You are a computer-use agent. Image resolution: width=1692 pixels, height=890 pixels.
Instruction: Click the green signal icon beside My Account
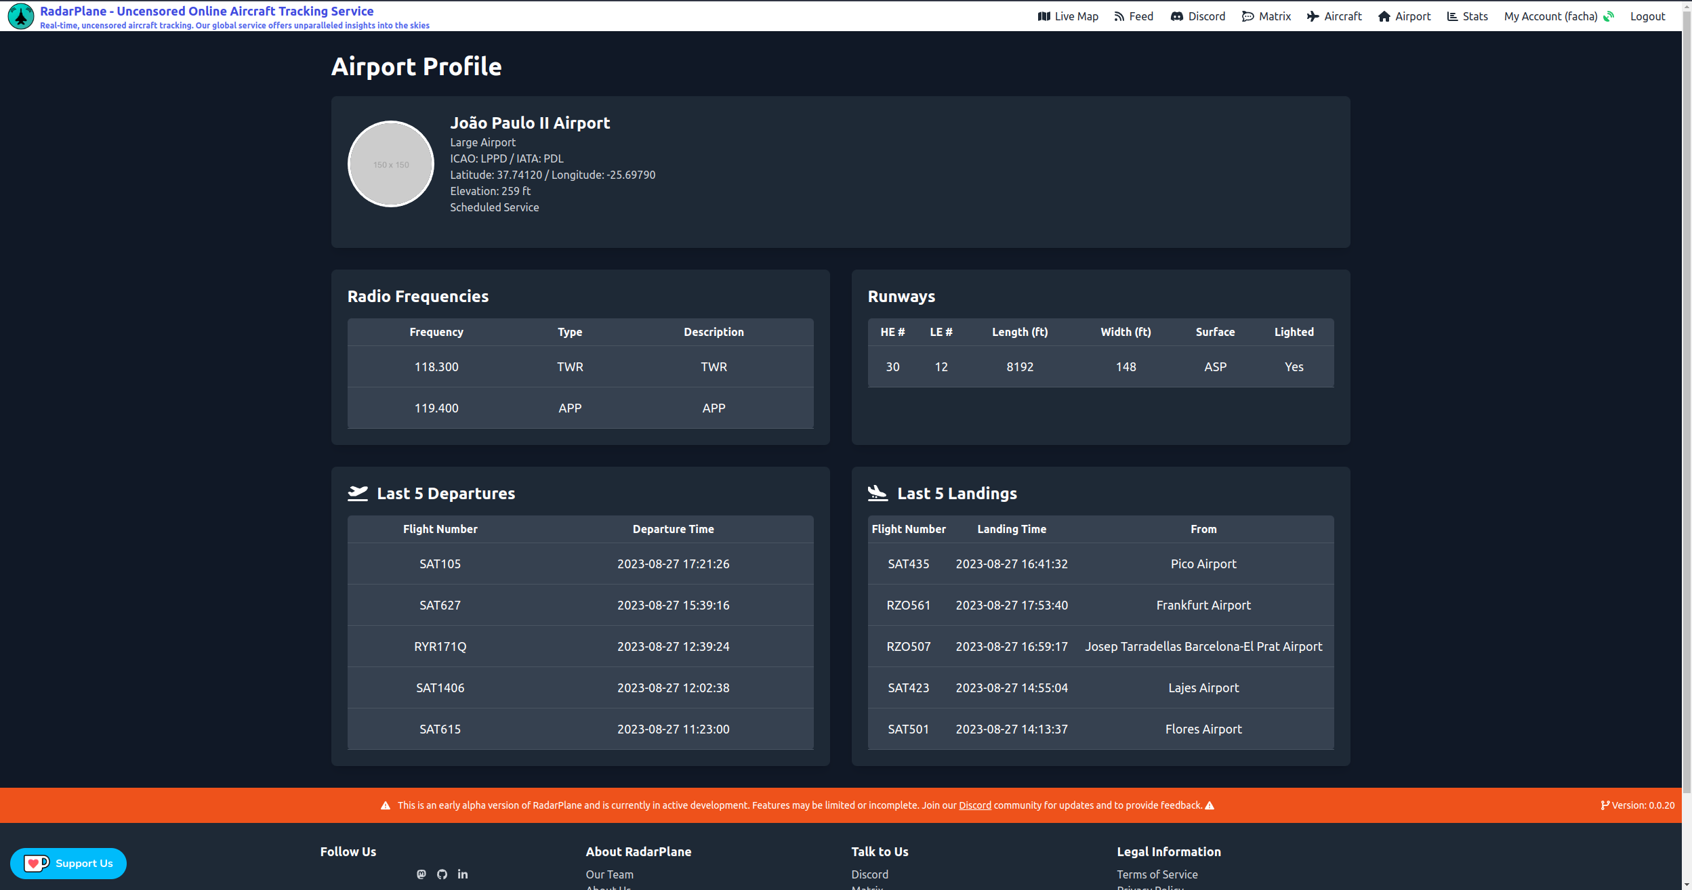click(x=1609, y=16)
